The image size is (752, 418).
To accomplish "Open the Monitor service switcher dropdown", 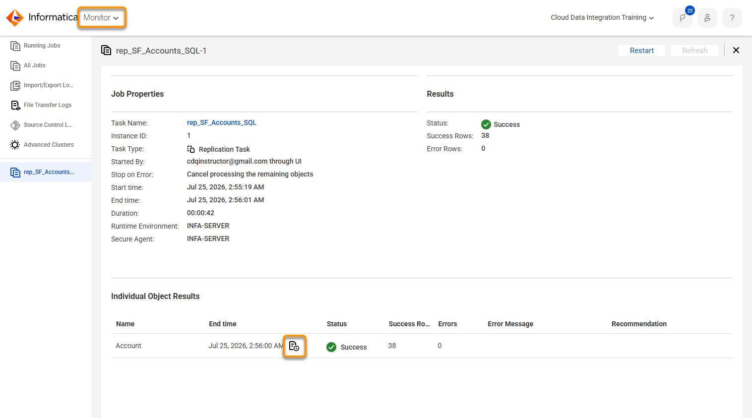I will [x=101, y=17].
